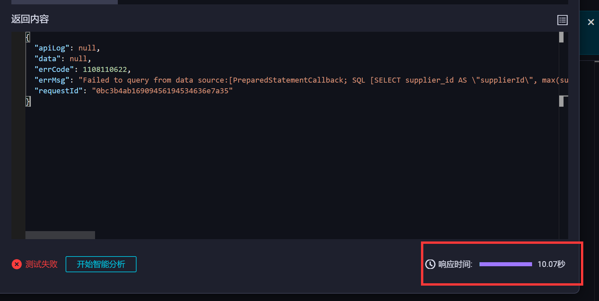This screenshot has height=301, width=599.
Task: Click the 测试失败 status text
Action: pyautogui.click(x=41, y=264)
